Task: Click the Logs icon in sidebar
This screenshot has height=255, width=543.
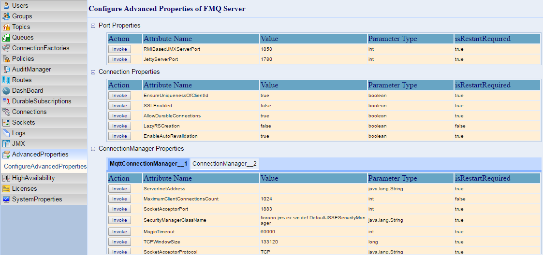Action: point(6,133)
